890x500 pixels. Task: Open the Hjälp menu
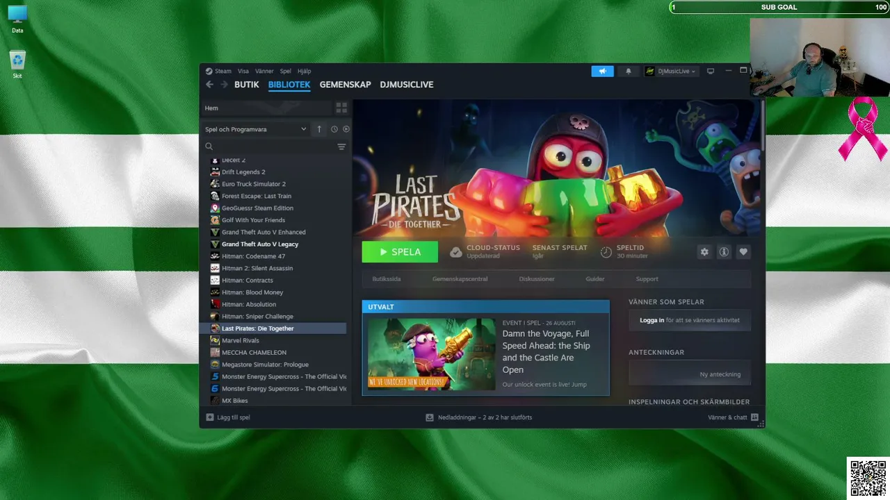pos(305,71)
